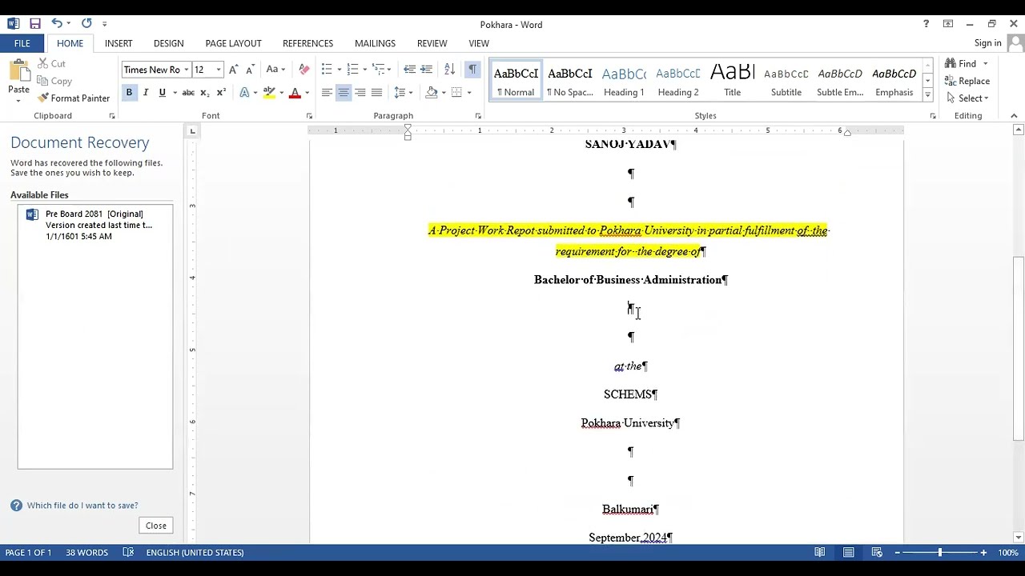Switch to the INSERT tab
The image size is (1025, 576).
tap(119, 43)
